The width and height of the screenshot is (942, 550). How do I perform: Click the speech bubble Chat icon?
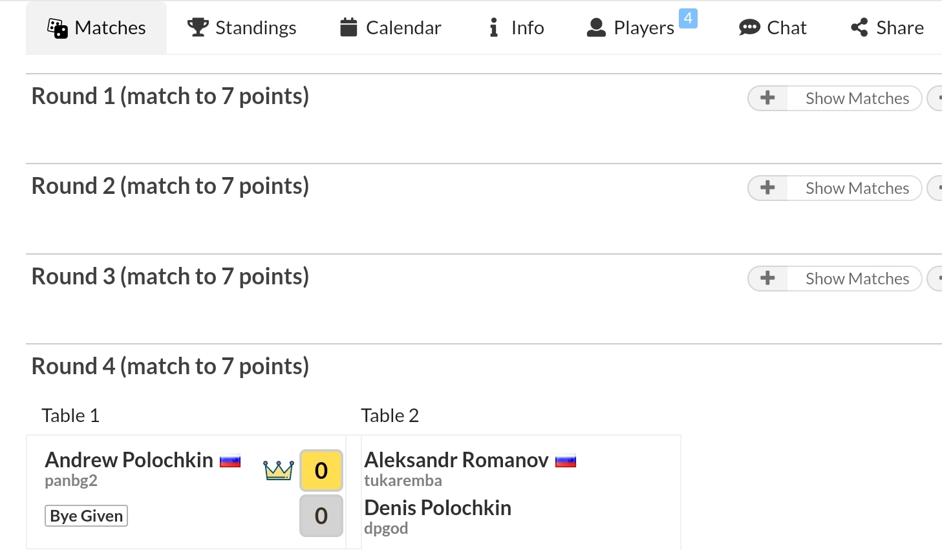[x=749, y=28]
